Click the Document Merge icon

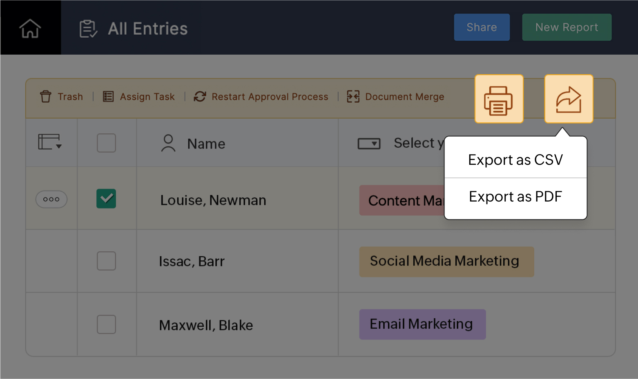click(x=353, y=97)
